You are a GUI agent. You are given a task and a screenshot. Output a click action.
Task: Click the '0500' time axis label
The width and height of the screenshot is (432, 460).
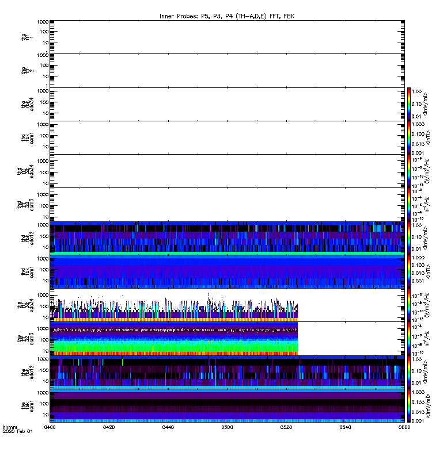click(x=227, y=427)
